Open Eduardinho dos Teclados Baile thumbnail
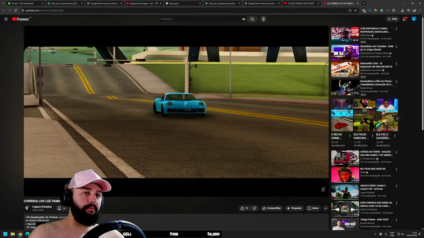Image resolution: width=424 pixels, height=238 pixels. tap(345, 52)
